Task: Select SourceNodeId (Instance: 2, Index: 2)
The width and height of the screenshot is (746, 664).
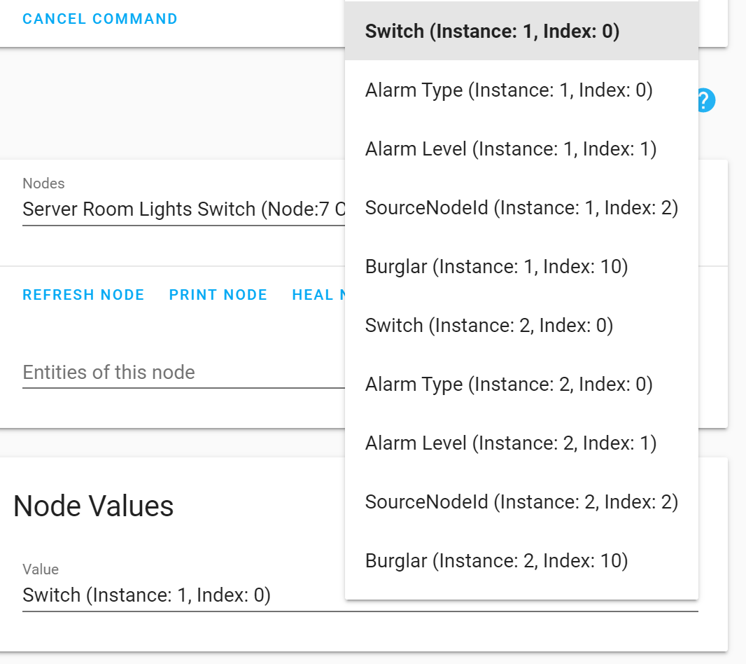Action: (x=521, y=502)
